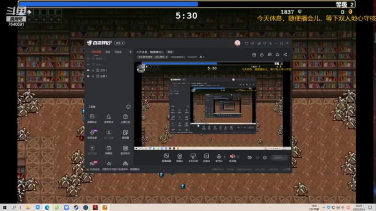This screenshot has width=376, height=211.
Task: Click the lock icon in top-right toolbar
Action: point(262,55)
